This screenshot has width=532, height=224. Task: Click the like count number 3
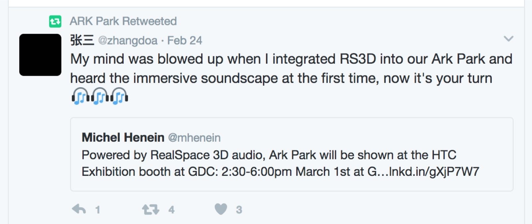(x=239, y=210)
